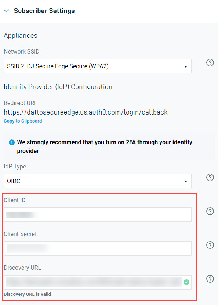Screen dimensions: 218x305
Task: Click the Subscriber Settings title
Action: coord(44,11)
